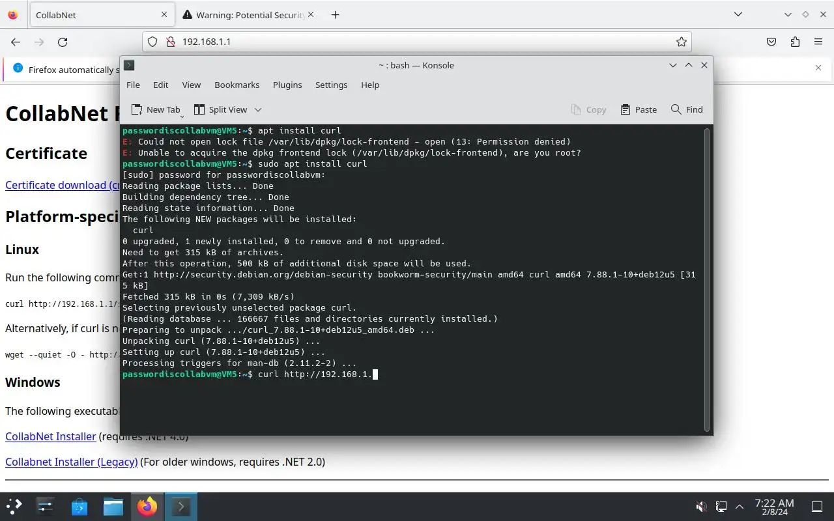Open the list all tabs dropdown

tap(738, 14)
